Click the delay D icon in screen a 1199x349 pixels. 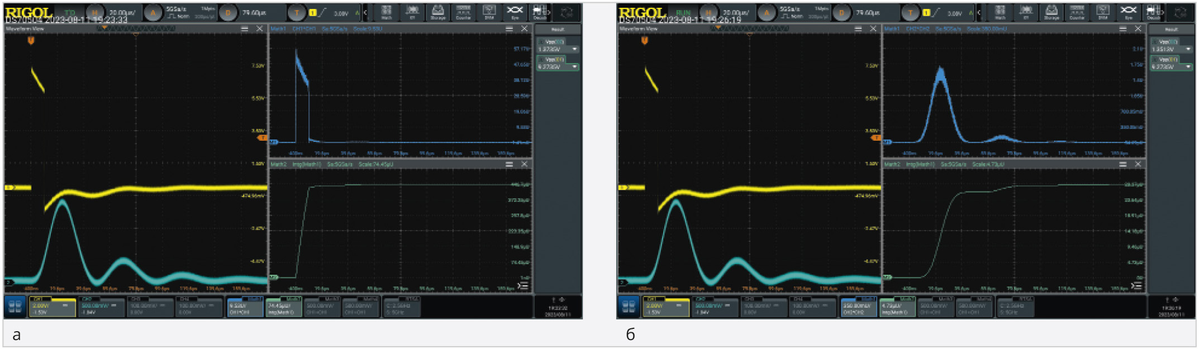click(x=228, y=12)
